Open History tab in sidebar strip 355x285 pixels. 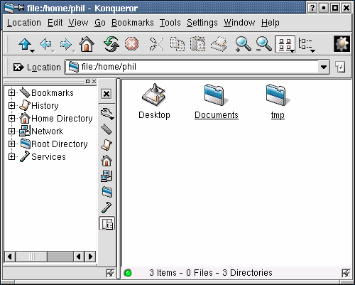tap(106, 145)
